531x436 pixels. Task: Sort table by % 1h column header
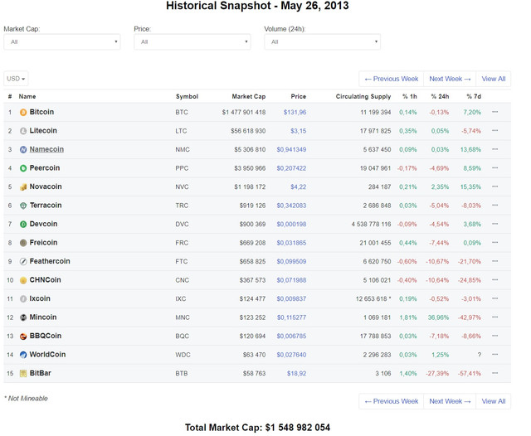pyautogui.click(x=409, y=96)
